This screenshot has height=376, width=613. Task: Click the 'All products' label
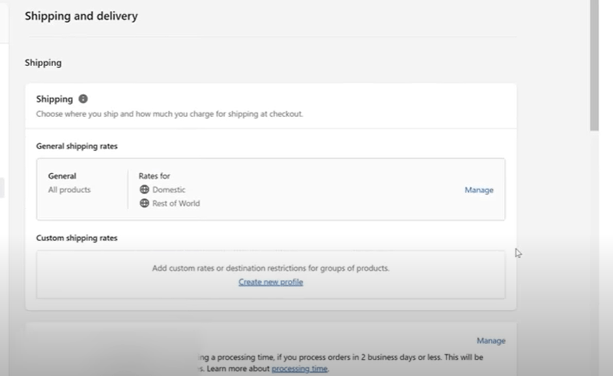pos(69,189)
